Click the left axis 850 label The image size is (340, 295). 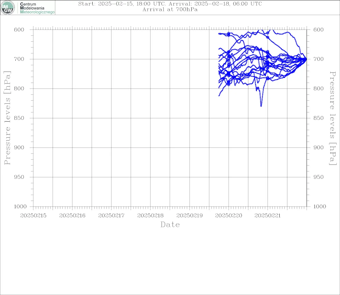(x=19, y=118)
